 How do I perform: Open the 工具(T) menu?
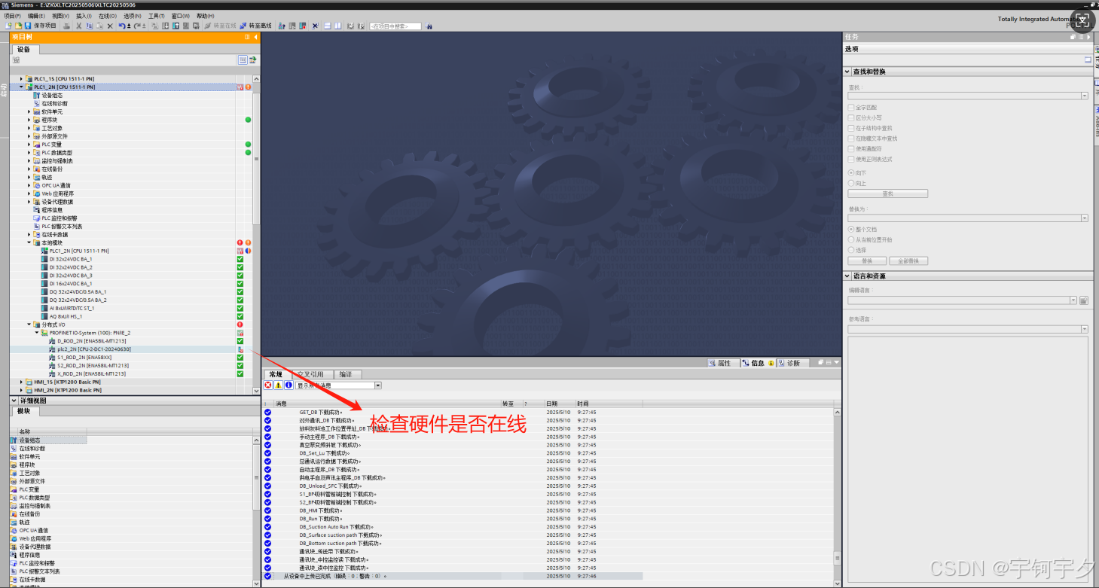(157, 16)
